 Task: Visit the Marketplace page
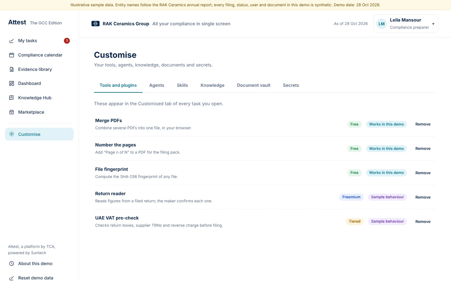pyautogui.click(x=39, y=112)
